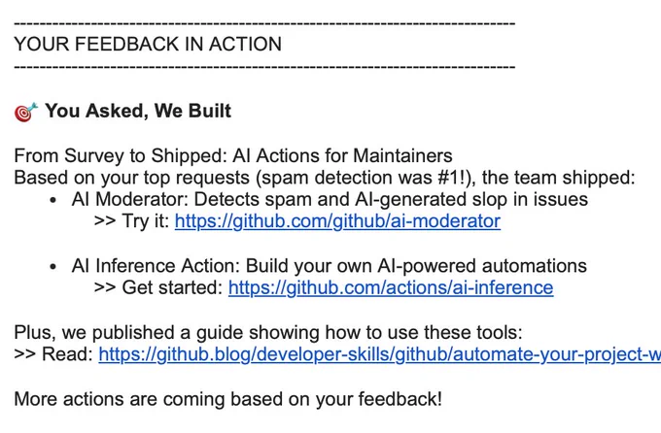Open the github.com/github/ai-moderator link
Image resolution: width=661 pixels, height=433 pixels.
337,221
